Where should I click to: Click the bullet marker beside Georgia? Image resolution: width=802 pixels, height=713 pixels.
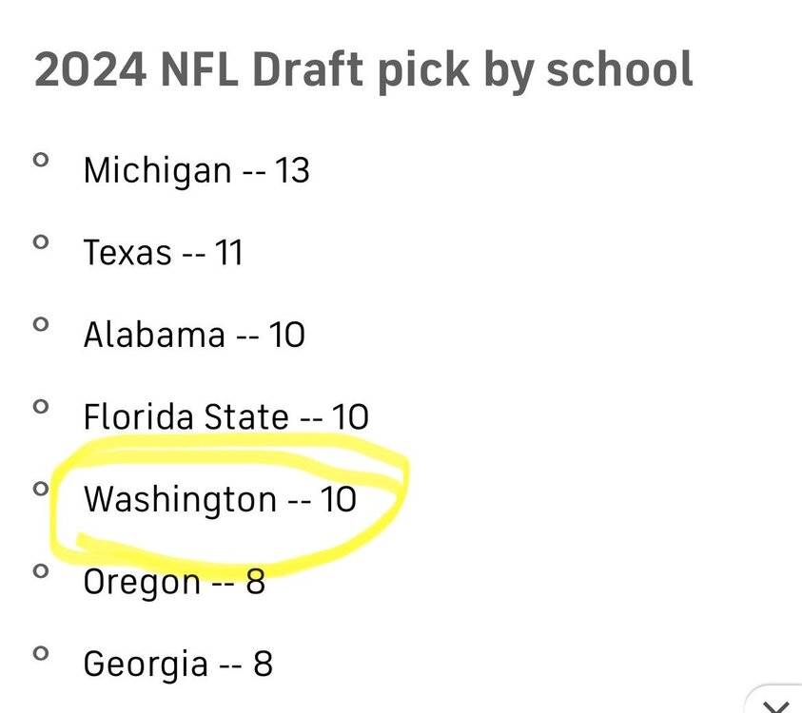tap(40, 653)
